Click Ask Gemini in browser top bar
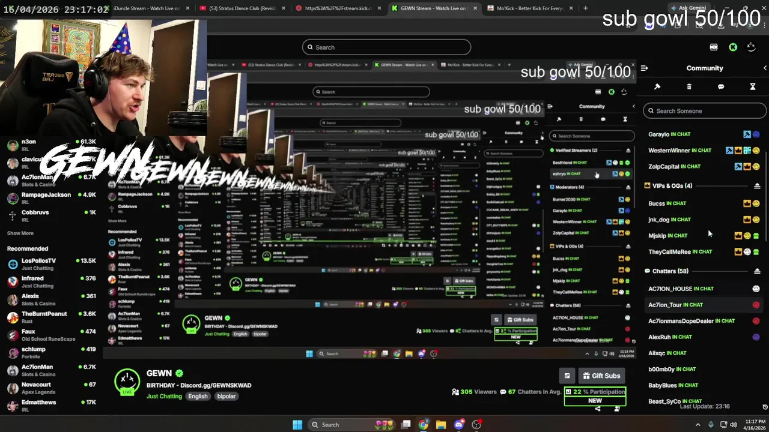This screenshot has height=432, width=769. pos(688,8)
